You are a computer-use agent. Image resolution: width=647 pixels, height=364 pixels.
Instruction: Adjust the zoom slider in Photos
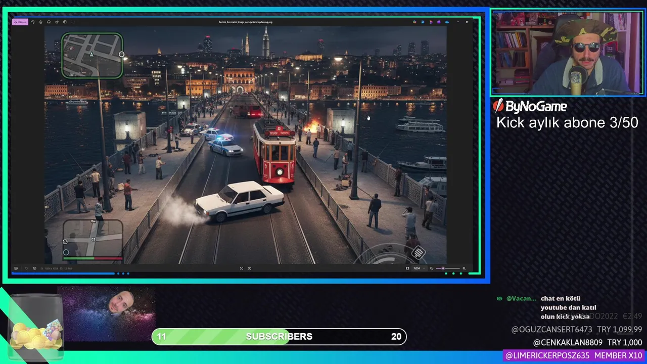pos(448,268)
